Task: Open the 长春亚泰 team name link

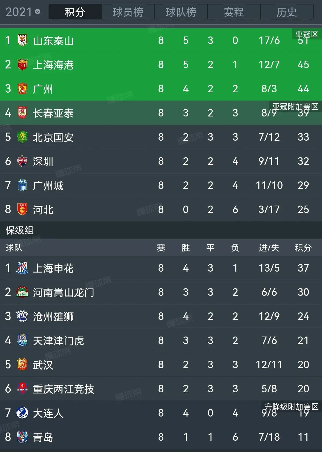Action: [x=53, y=113]
